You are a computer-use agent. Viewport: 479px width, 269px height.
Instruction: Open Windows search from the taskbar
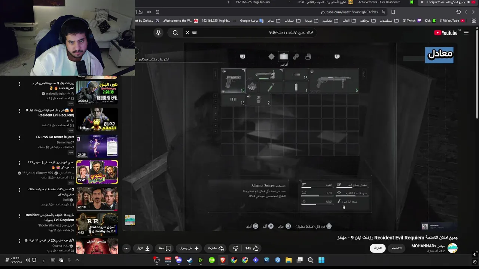tap(311, 260)
